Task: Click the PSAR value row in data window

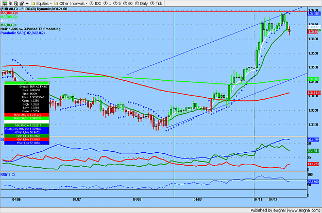Action: (26, 129)
